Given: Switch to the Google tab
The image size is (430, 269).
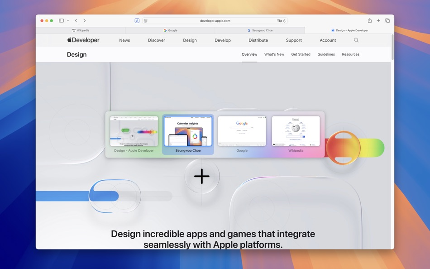Looking at the screenshot, I should point(170,30).
